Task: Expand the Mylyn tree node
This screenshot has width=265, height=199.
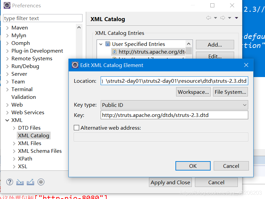Action: pos(7,36)
